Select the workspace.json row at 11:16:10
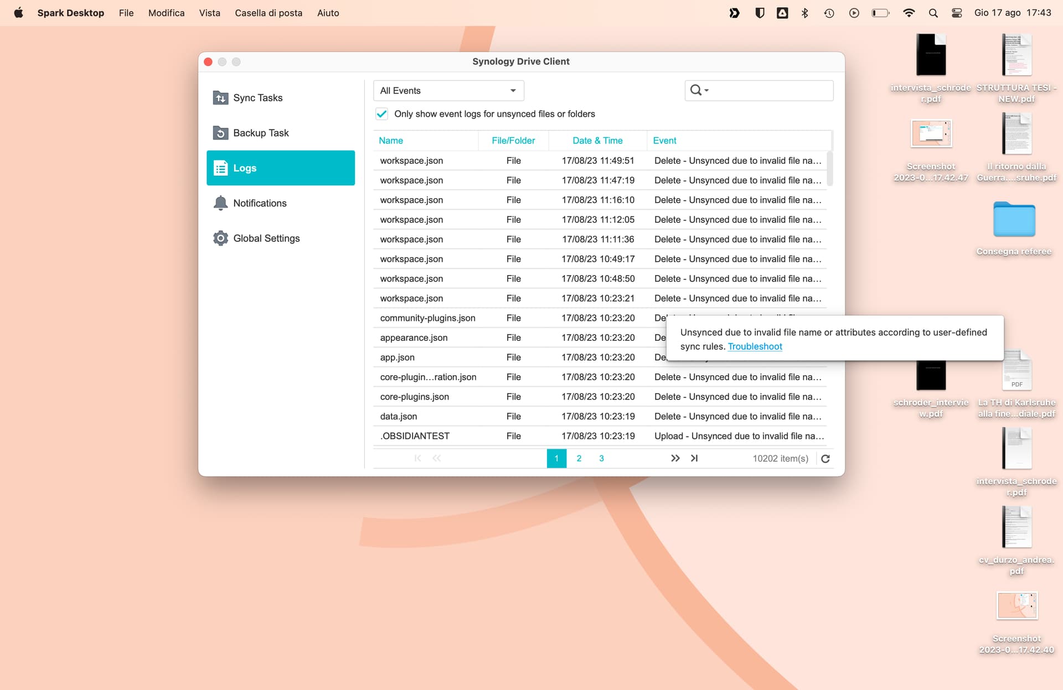 (600, 200)
